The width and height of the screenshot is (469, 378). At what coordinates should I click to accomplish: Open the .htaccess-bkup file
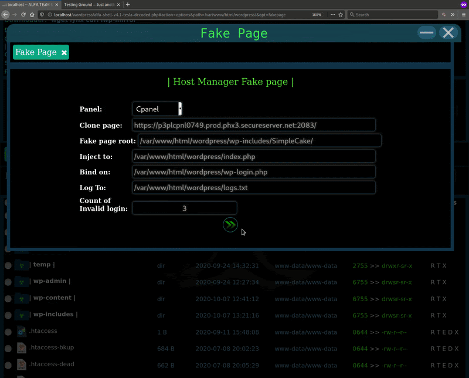tap(52, 347)
